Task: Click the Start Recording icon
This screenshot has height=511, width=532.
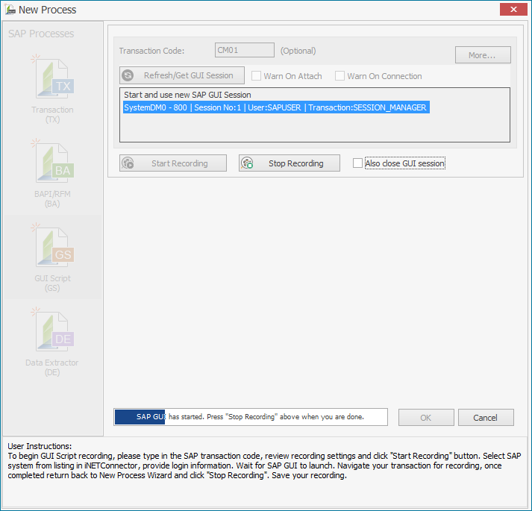Action: 128,163
